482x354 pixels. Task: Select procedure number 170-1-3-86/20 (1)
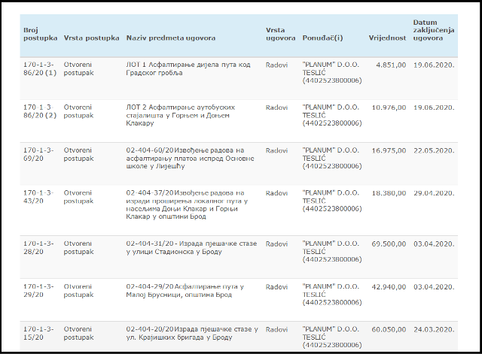pyautogui.click(x=40, y=68)
